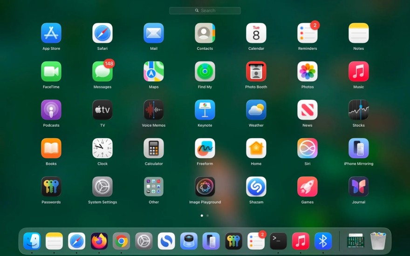Open System Settings gear in the Dock
The width and height of the screenshot is (410, 256).
pyautogui.click(x=144, y=241)
